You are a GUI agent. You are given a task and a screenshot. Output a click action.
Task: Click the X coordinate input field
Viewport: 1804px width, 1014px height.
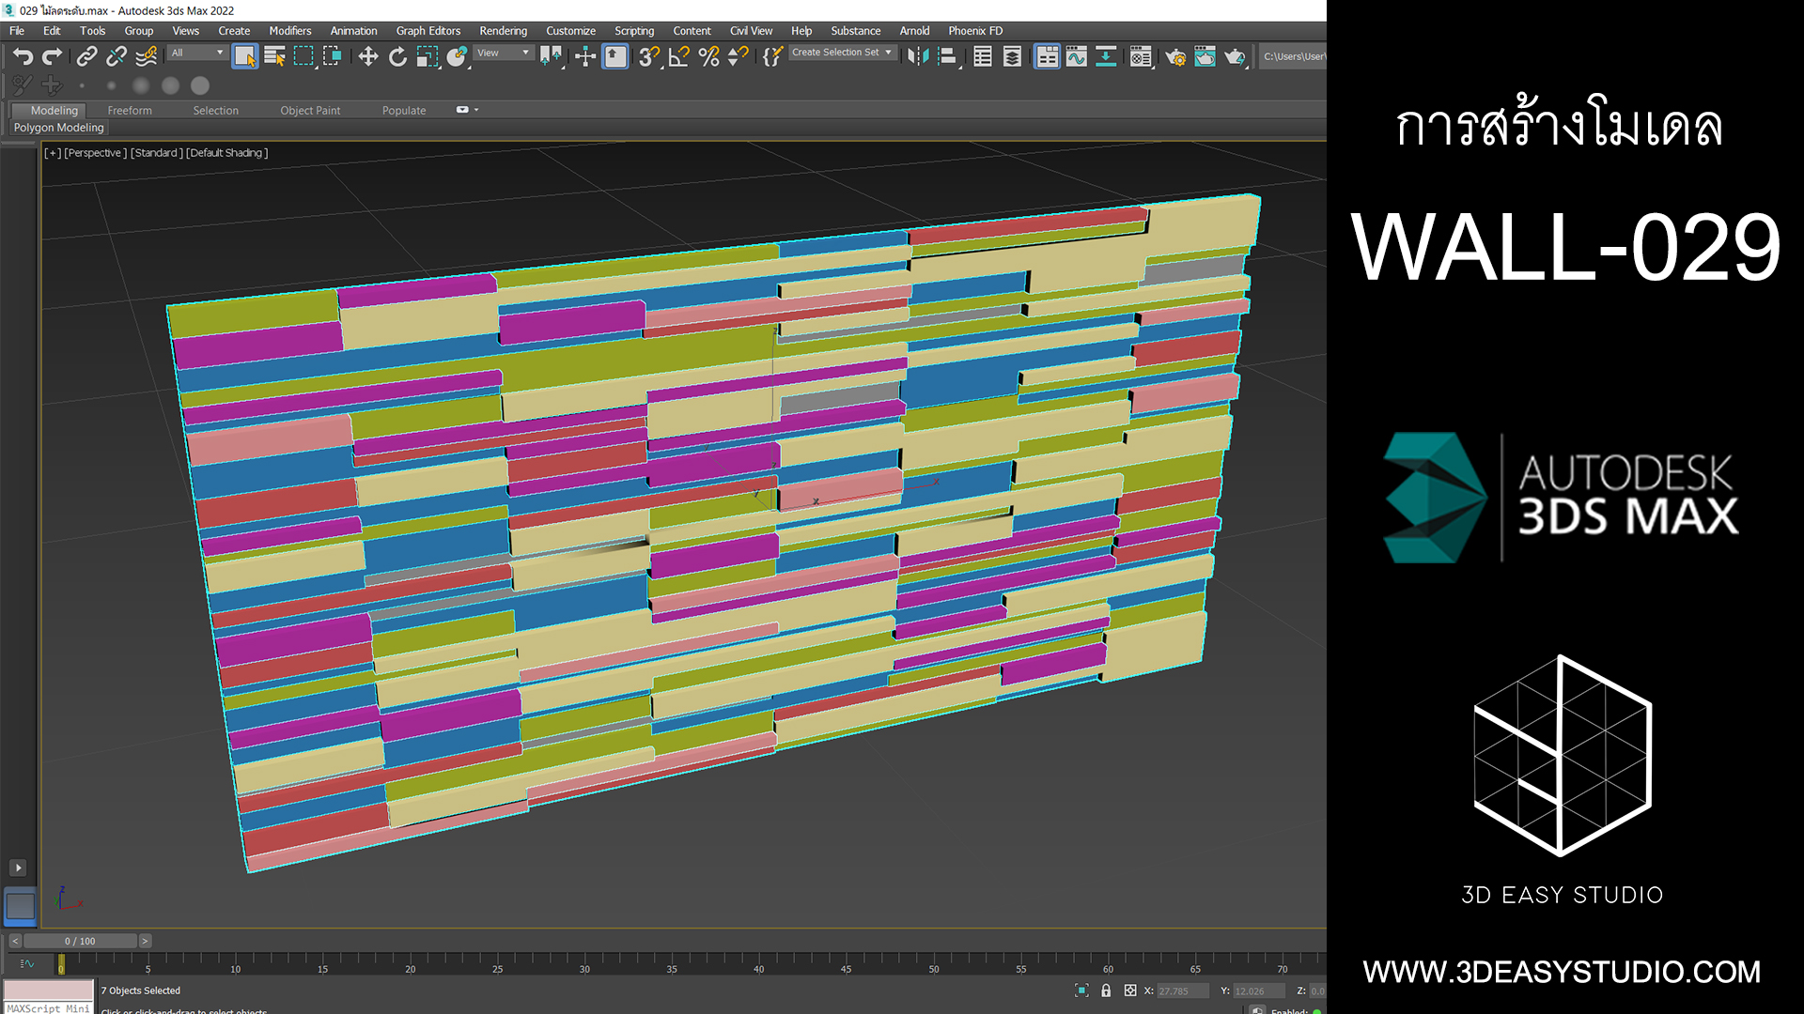click(x=1181, y=991)
